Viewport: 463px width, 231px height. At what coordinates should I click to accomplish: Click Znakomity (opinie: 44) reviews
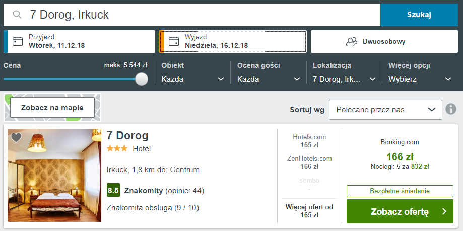pyautogui.click(x=164, y=191)
